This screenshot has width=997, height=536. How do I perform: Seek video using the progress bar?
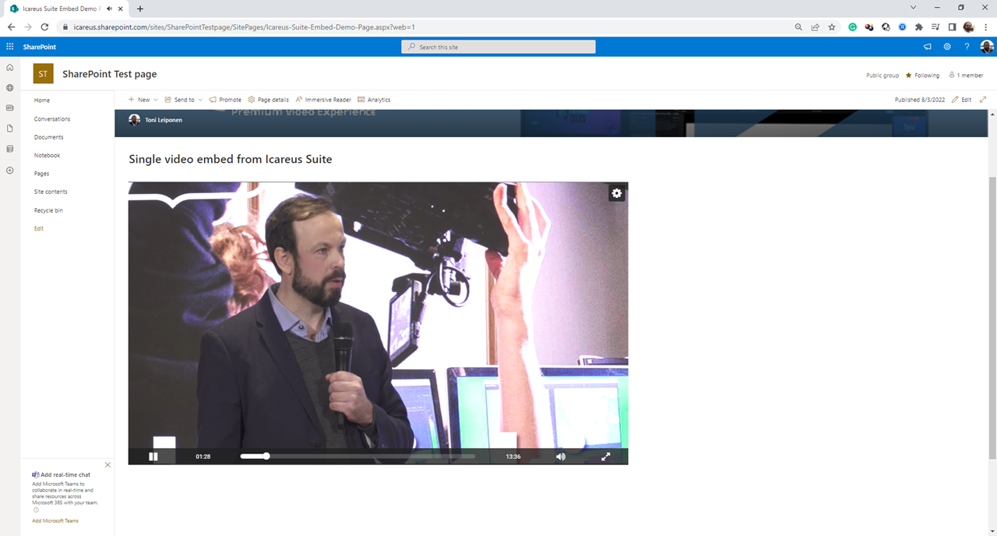point(358,457)
